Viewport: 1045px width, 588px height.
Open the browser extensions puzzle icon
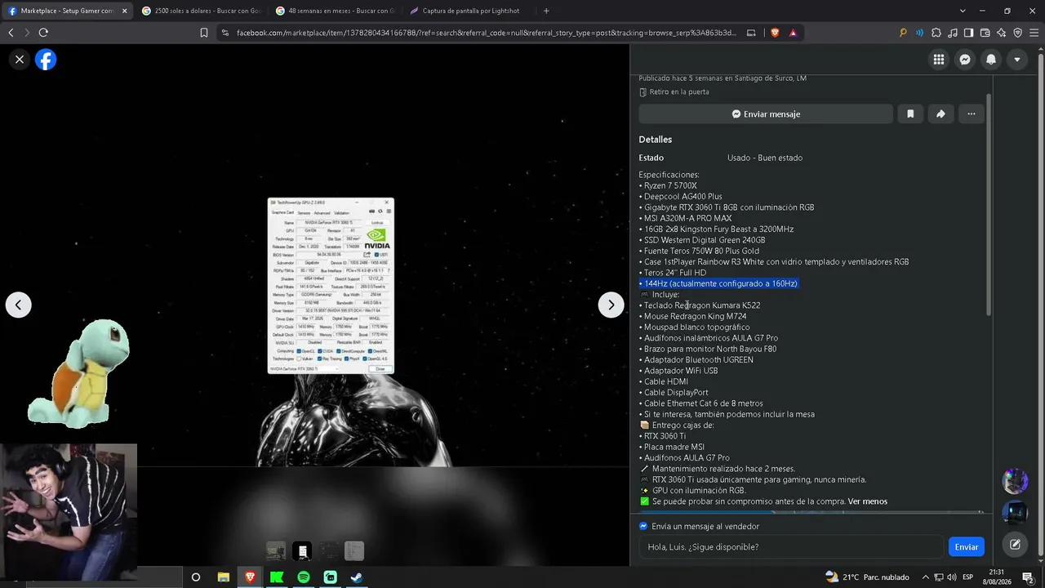pos(936,33)
